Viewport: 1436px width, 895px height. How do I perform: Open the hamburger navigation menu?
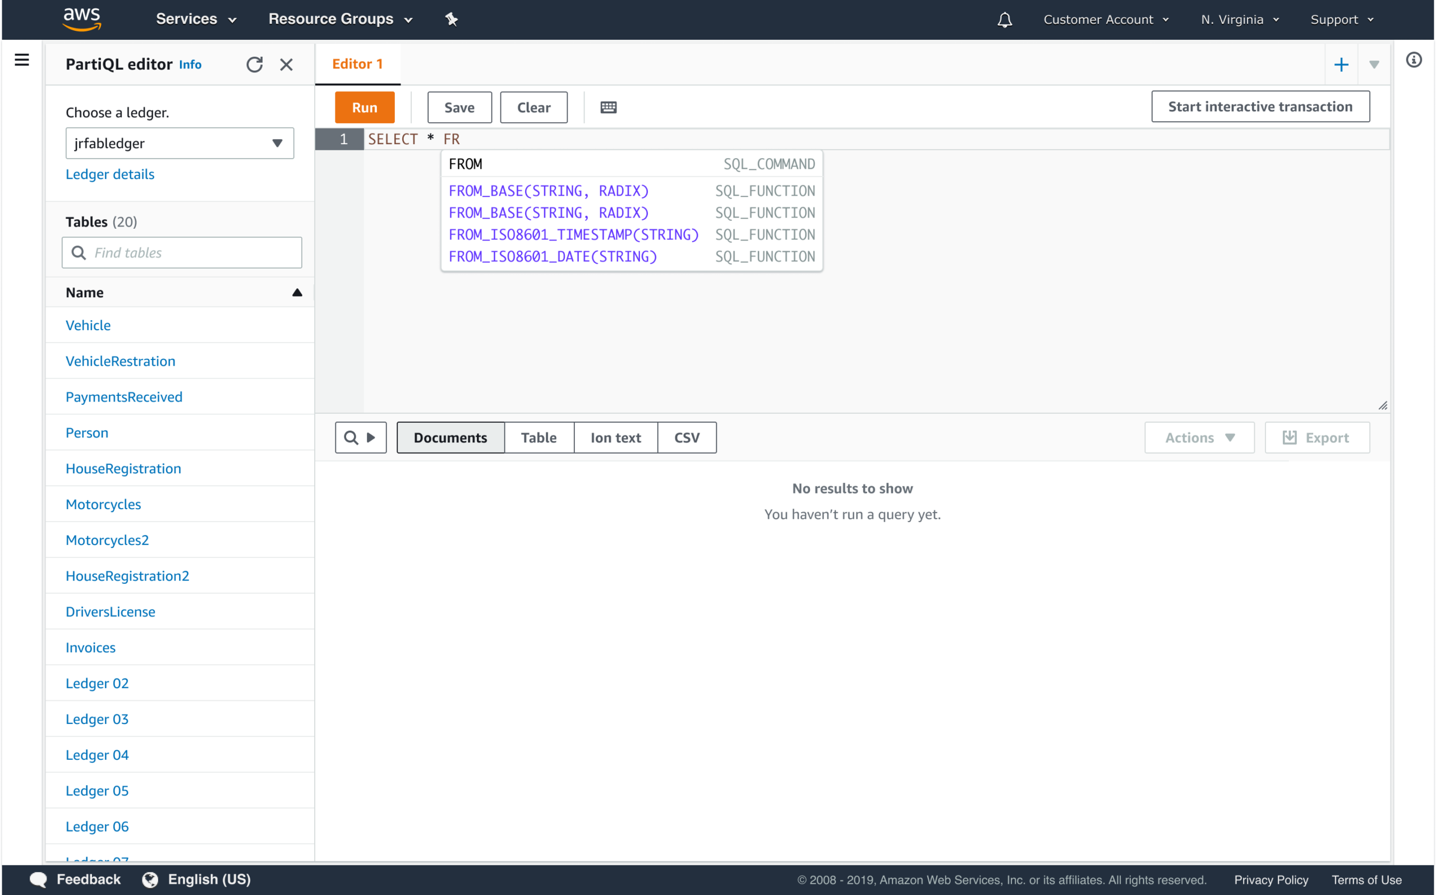click(22, 60)
